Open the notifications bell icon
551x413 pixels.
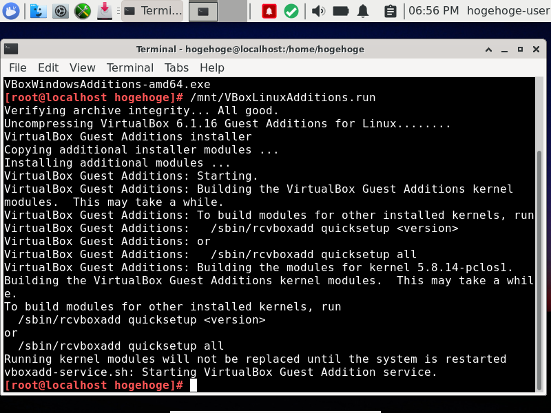click(363, 11)
